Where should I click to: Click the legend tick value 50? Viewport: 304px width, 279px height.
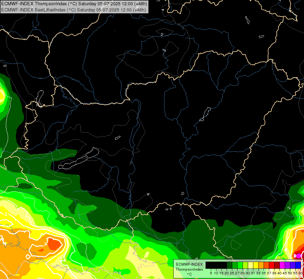click(290, 273)
